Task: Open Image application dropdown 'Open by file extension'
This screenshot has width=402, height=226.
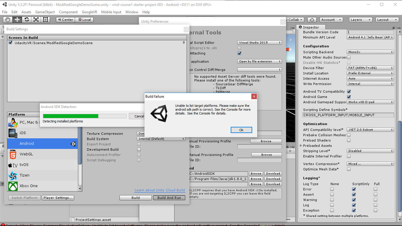Action: pyautogui.click(x=260, y=62)
